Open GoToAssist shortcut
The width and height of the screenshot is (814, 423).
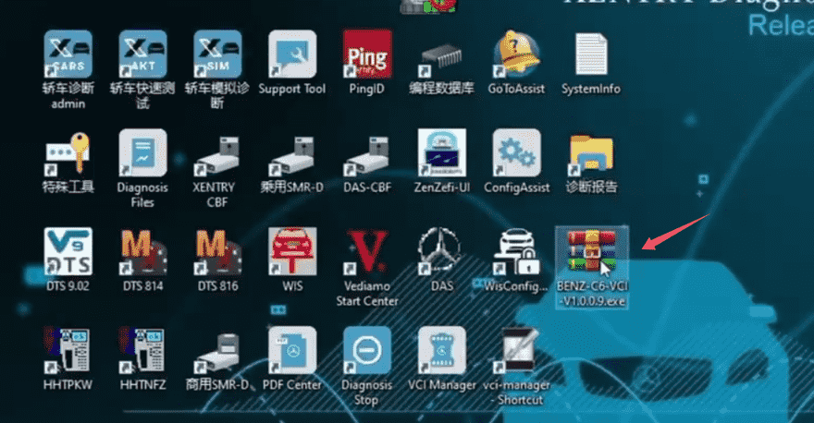pos(516,54)
